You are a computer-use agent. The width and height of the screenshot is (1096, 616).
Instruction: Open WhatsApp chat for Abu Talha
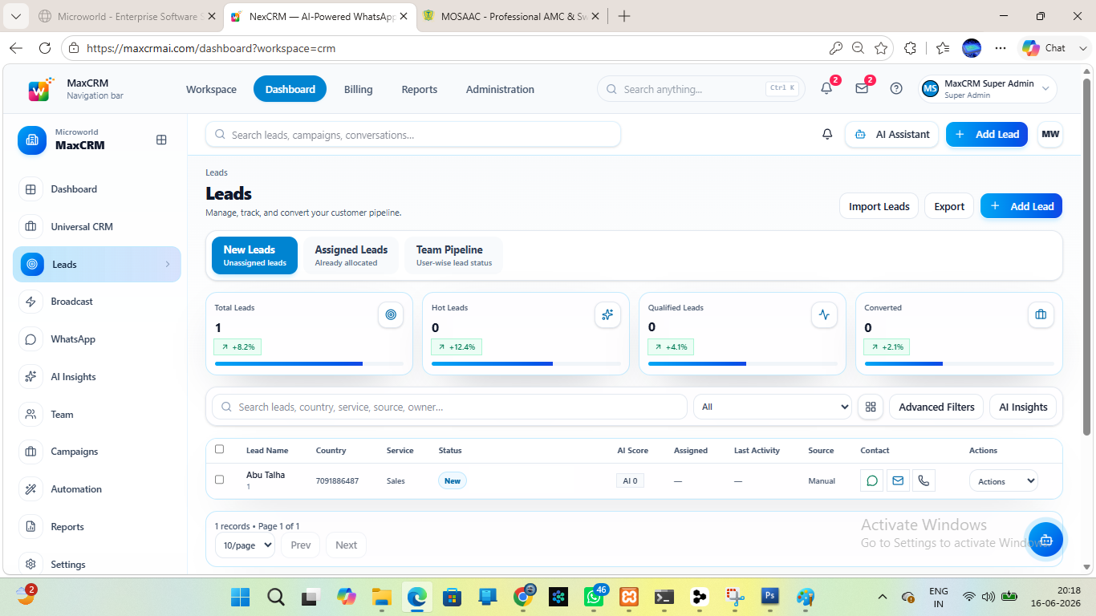click(872, 481)
